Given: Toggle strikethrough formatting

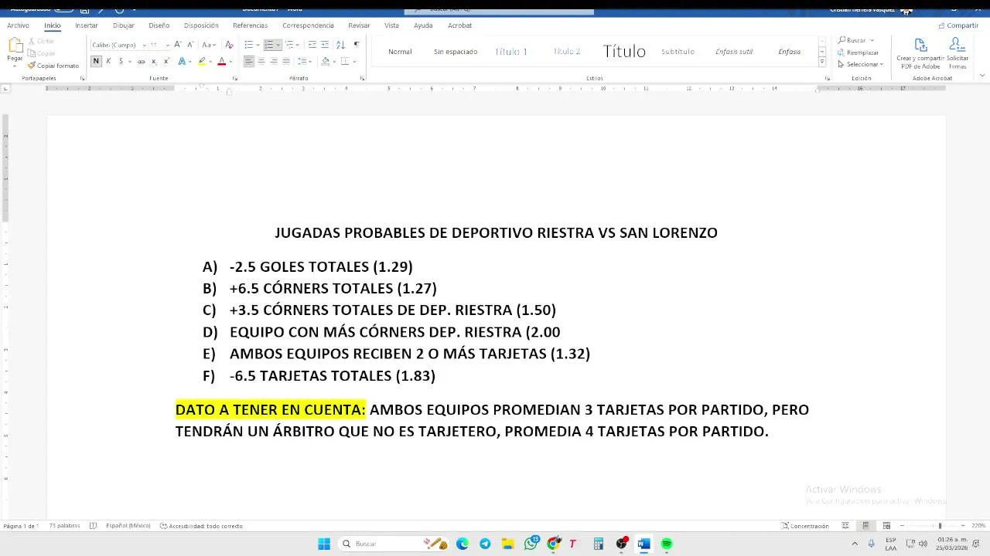Looking at the screenshot, I should pyautogui.click(x=141, y=61).
